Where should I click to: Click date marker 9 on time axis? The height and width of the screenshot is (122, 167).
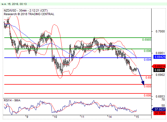point(27,117)
